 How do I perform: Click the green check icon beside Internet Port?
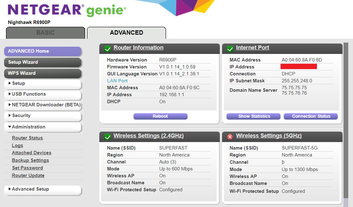pyautogui.click(x=230, y=49)
